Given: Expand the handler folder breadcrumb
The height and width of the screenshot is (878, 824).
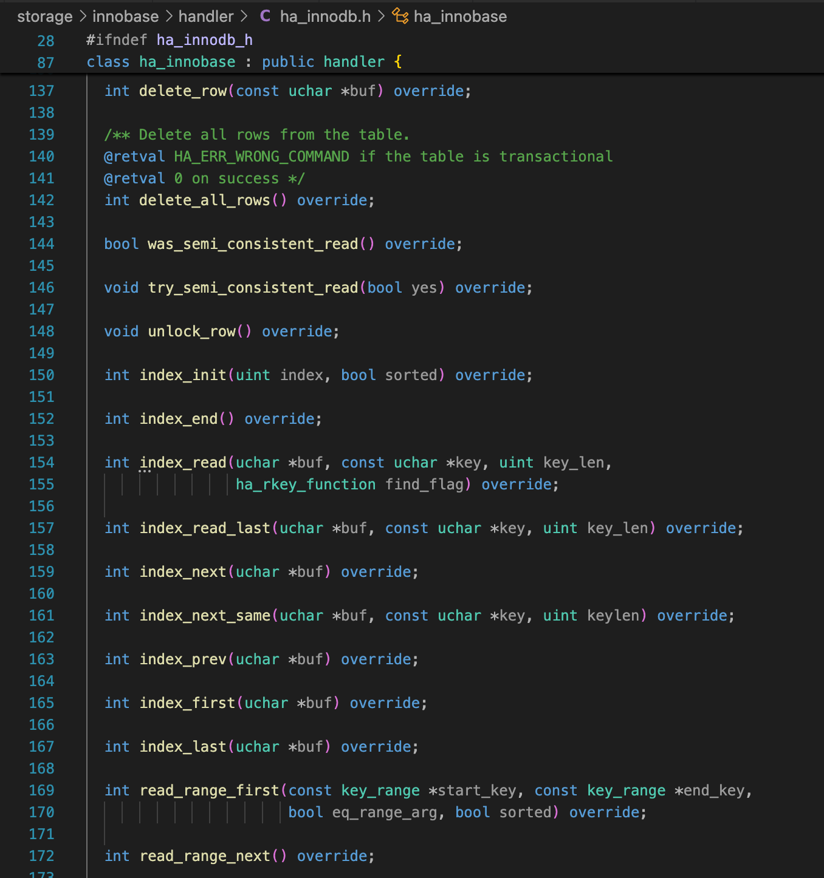Looking at the screenshot, I should pos(205,16).
